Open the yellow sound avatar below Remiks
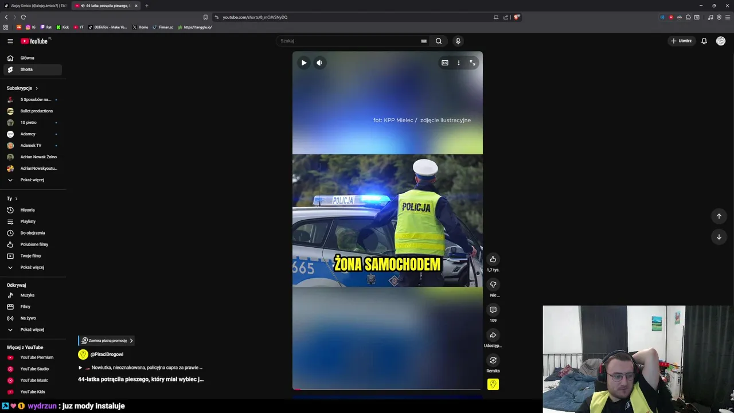This screenshot has width=734, height=413. [x=493, y=384]
